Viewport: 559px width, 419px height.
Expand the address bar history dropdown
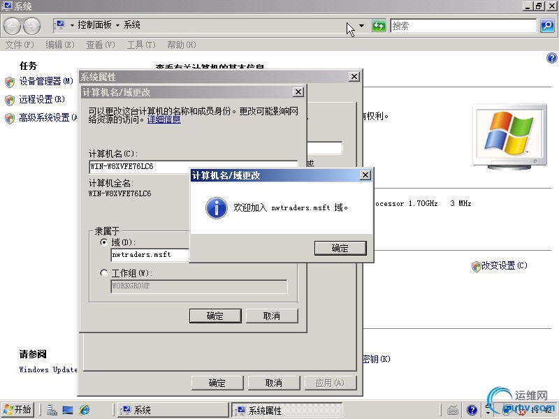[361, 26]
